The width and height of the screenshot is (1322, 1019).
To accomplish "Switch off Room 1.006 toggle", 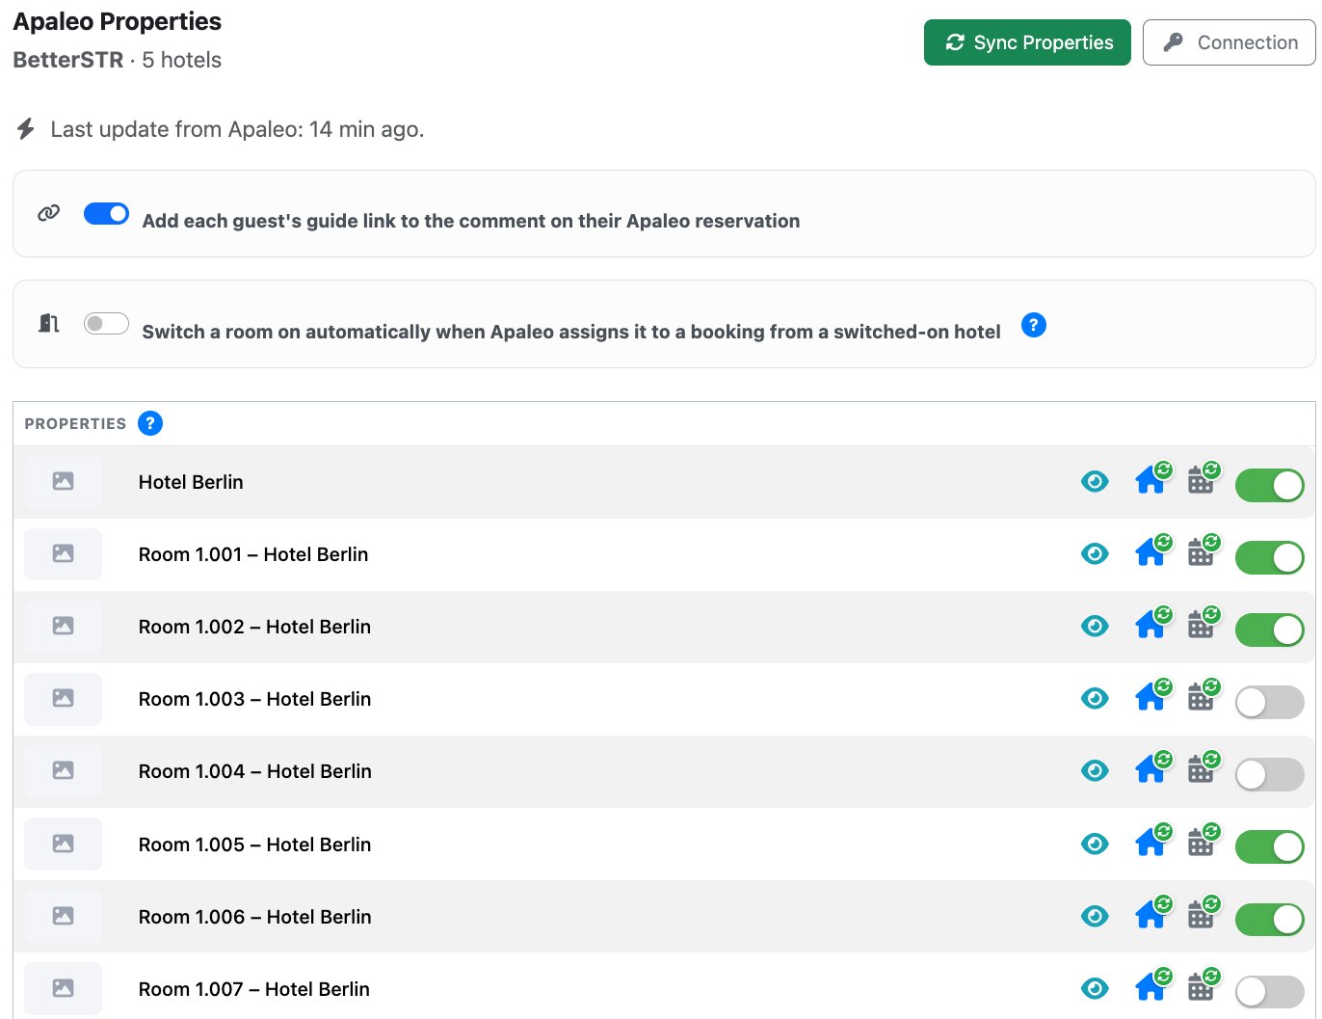I will (1270, 920).
